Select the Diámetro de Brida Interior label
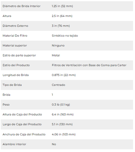 point(21,6)
